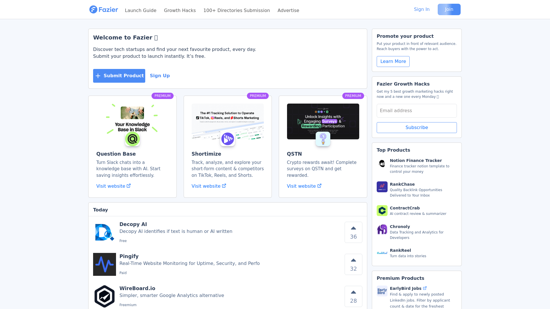This screenshot has width=550, height=309.
Task: Click external link icon for Question Base
Action: 129,186
